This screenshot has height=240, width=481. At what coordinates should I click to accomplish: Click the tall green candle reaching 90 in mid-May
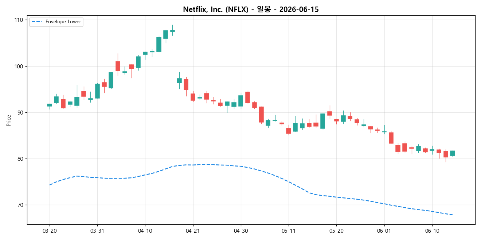(x=322, y=121)
